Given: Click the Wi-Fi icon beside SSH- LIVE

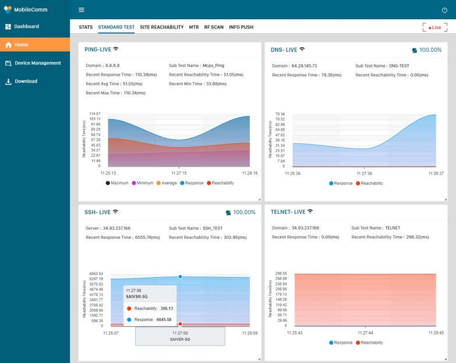Looking at the screenshot, I should (x=115, y=212).
